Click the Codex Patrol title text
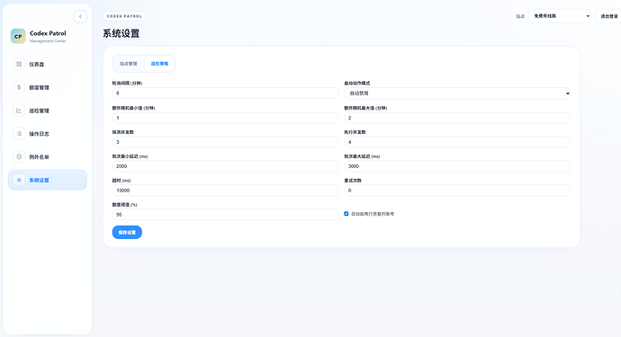The height and width of the screenshot is (337, 621). [x=48, y=33]
